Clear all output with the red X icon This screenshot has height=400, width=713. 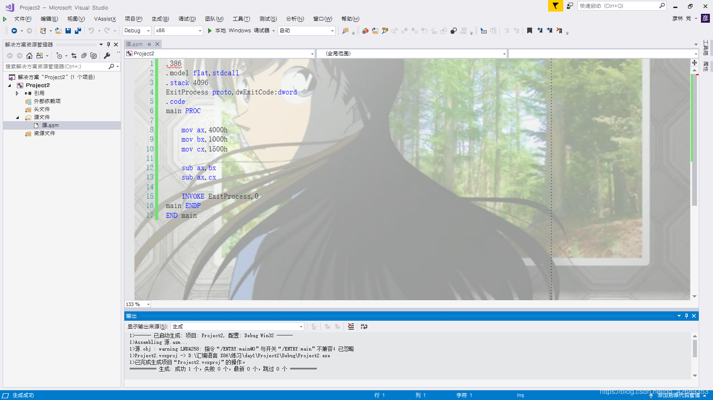351,327
